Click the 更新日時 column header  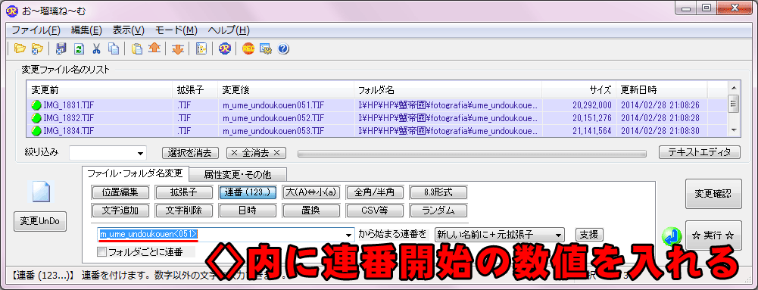pos(662,90)
